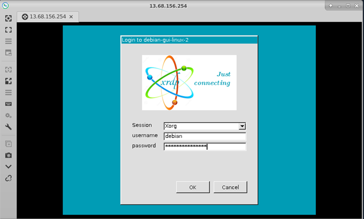Click the 'password' label

tap(144, 146)
